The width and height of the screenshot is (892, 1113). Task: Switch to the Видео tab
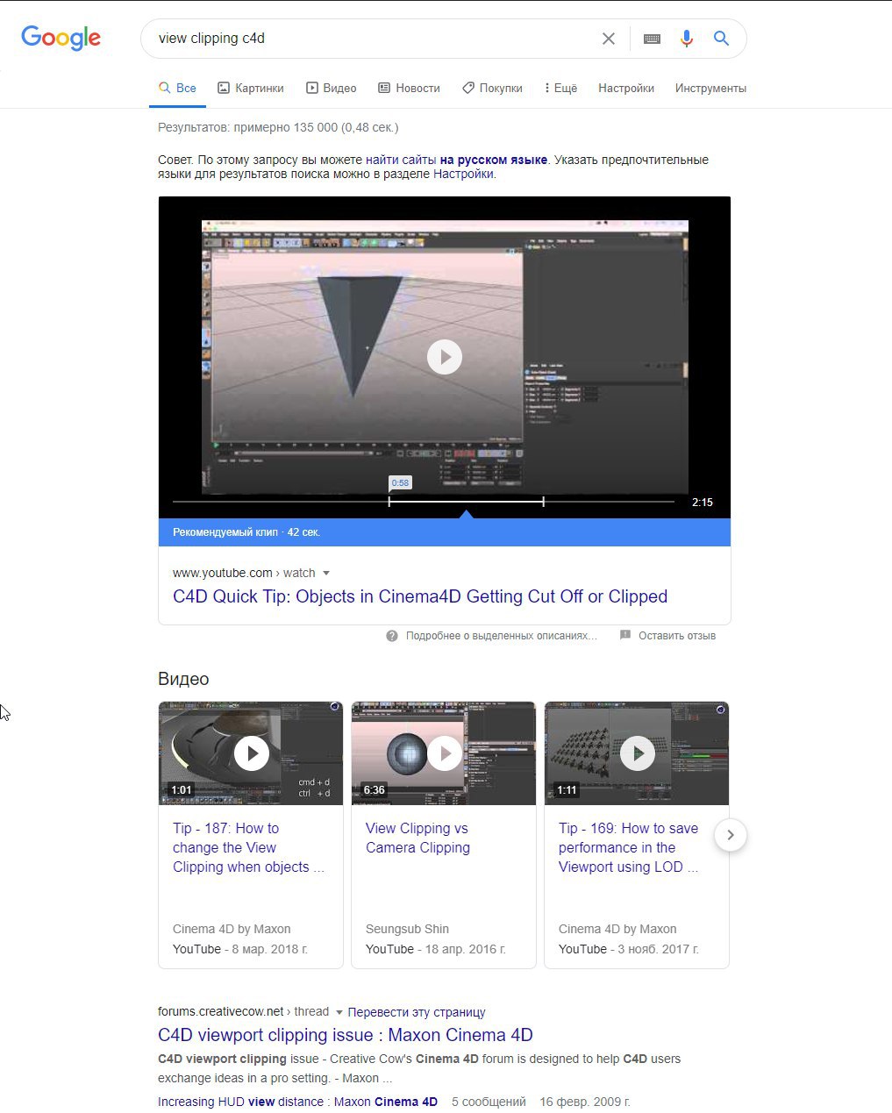pyautogui.click(x=331, y=88)
